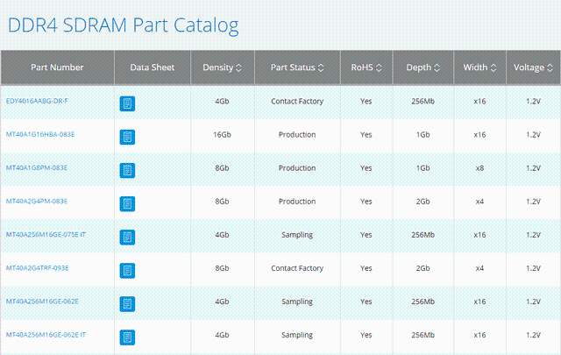The image size is (561, 355).
Task: Open part link MT40A2G4PM-083E
Action: tap(37, 201)
